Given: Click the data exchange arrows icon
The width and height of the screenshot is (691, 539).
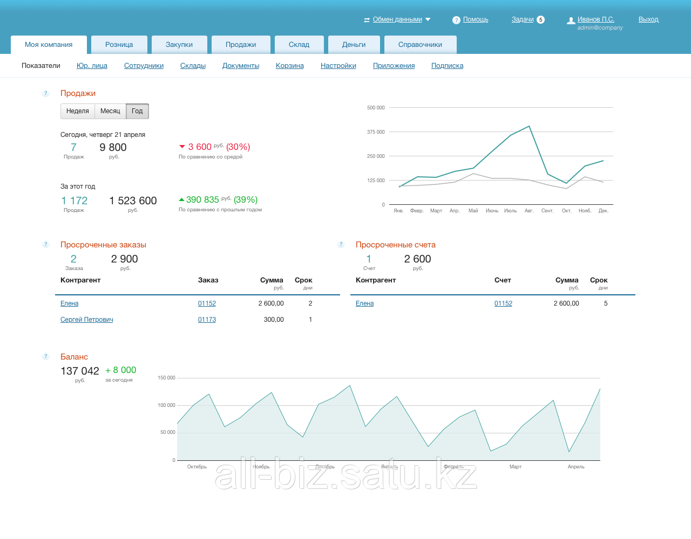Looking at the screenshot, I should pyautogui.click(x=367, y=20).
